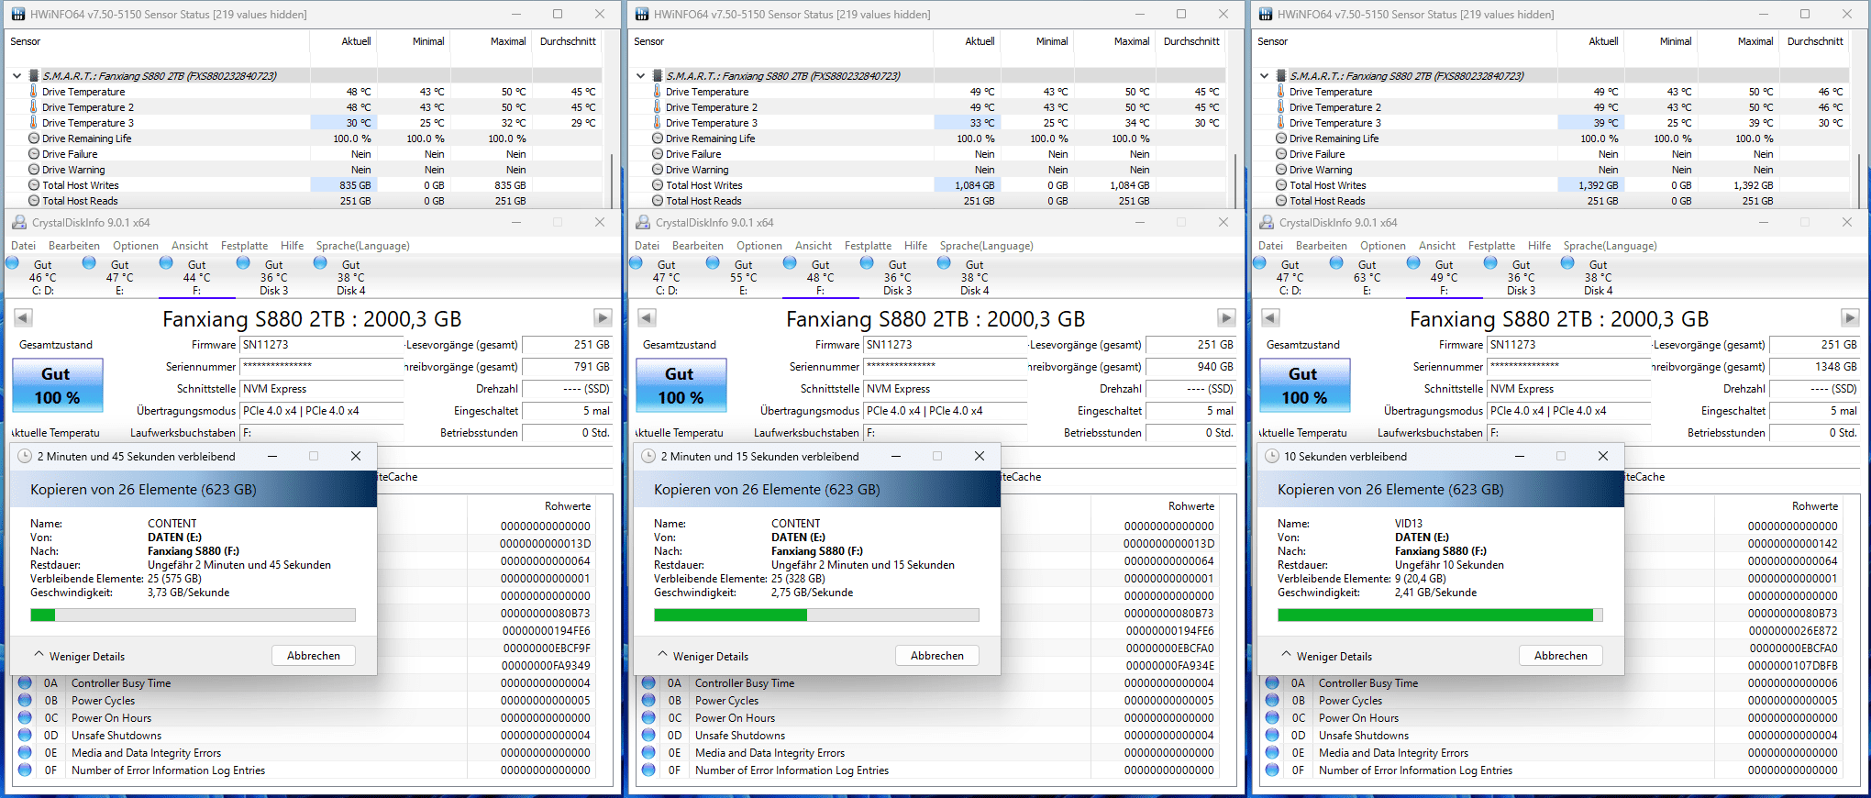Click CrystalDiskInfo title icon in window with 791 GB written
The width and height of the screenshot is (1871, 798).
point(18,222)
